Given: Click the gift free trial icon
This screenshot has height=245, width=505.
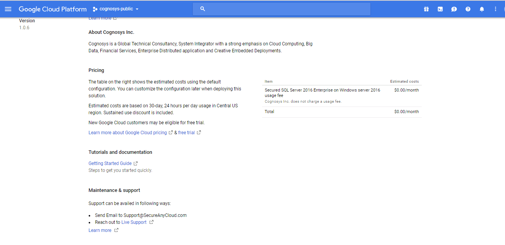Looking at the screenshot, I should 426,9.
